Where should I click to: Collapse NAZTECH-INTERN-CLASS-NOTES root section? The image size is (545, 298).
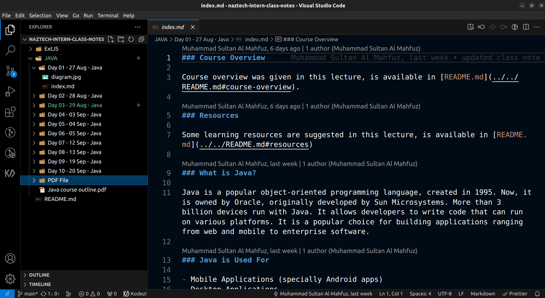coord(66,39)
